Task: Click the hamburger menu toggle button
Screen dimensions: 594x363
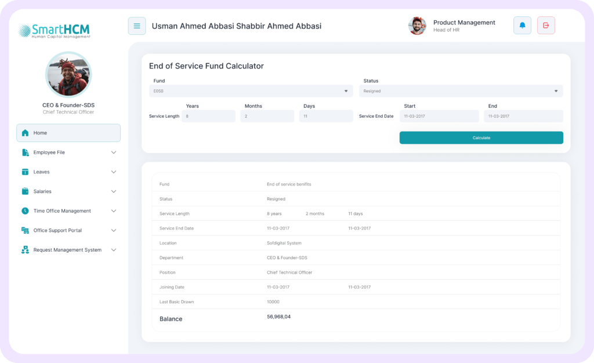Action: pos(137,26)
